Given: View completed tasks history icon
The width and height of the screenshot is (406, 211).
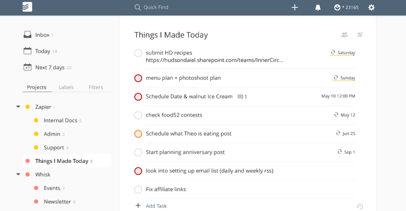Looking at the screenshot, I should pos(360,207).
